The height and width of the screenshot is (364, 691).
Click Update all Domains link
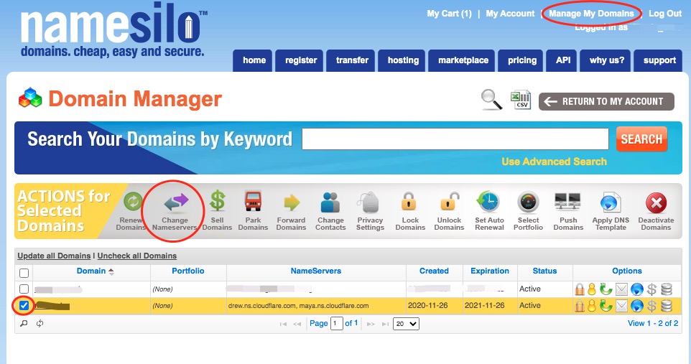[x=54, y=256]
